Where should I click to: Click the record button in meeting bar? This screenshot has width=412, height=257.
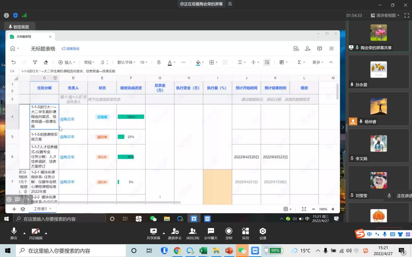(x=229, y=233)
